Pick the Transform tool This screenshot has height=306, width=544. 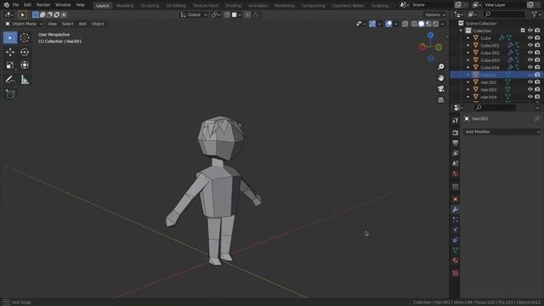coord(25,65)
